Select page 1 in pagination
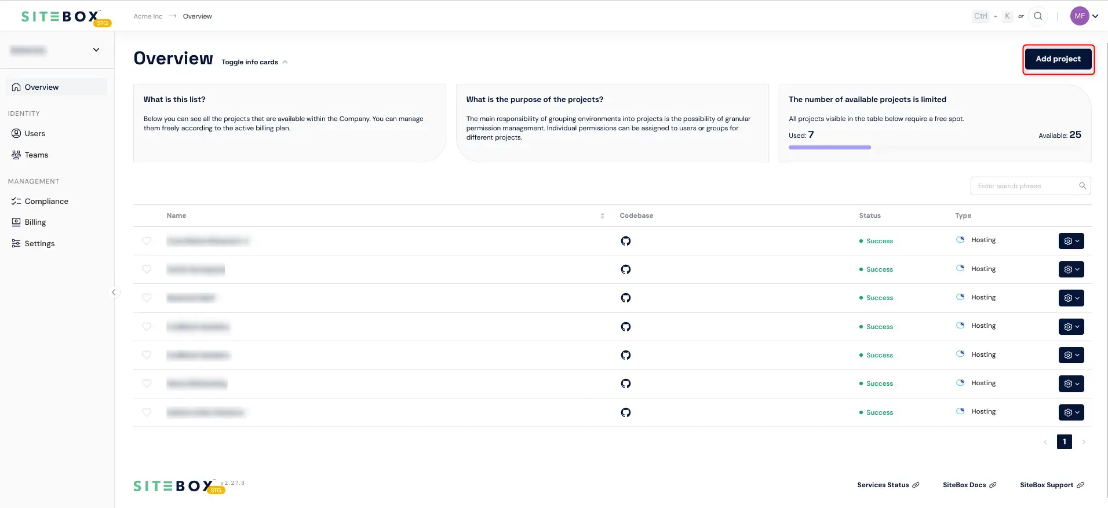The width and height of the screenshot is (1108, 508). point(1065,442)
